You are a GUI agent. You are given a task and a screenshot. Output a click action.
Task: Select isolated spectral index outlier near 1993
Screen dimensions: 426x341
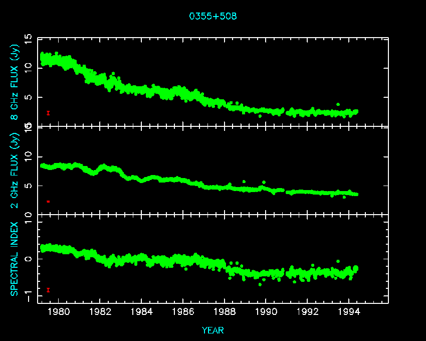click(x=338, y=261)
